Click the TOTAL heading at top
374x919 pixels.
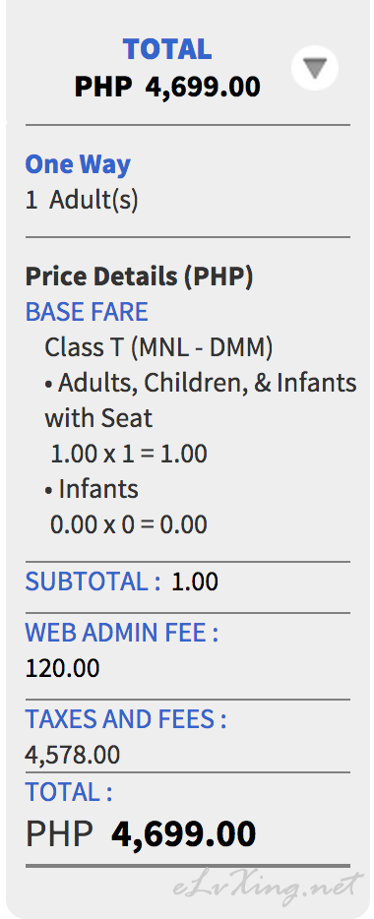coord(167,49)
